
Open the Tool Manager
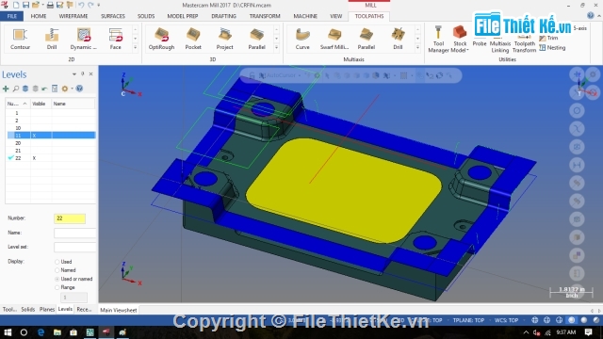(x=438, y=39)
